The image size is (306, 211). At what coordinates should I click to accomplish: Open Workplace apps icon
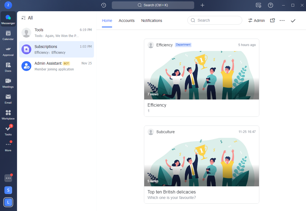coord(8,115)
